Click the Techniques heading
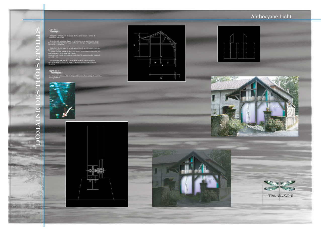This screenshot has height=231, width=321. 55,71
